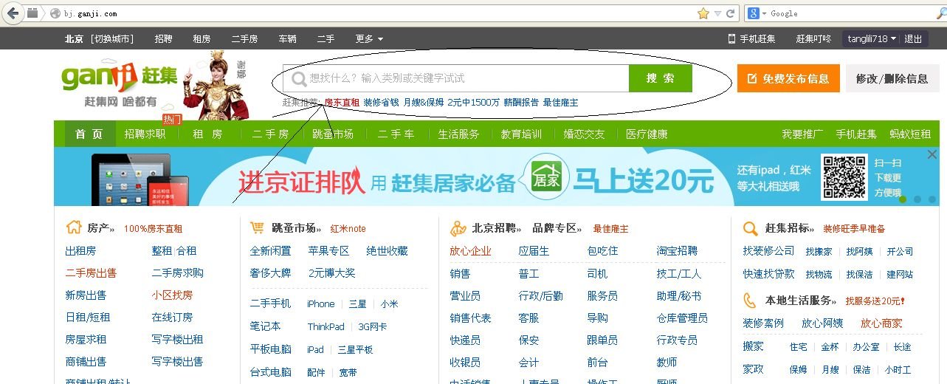947x384 pixels.
Task: Open the tanglili718 account dropdown
Action: tap(872, 39)
